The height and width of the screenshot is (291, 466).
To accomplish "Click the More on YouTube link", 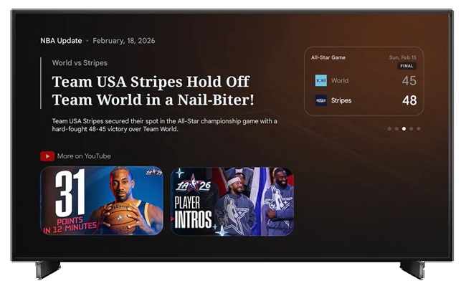I will (x=84, y=156).
